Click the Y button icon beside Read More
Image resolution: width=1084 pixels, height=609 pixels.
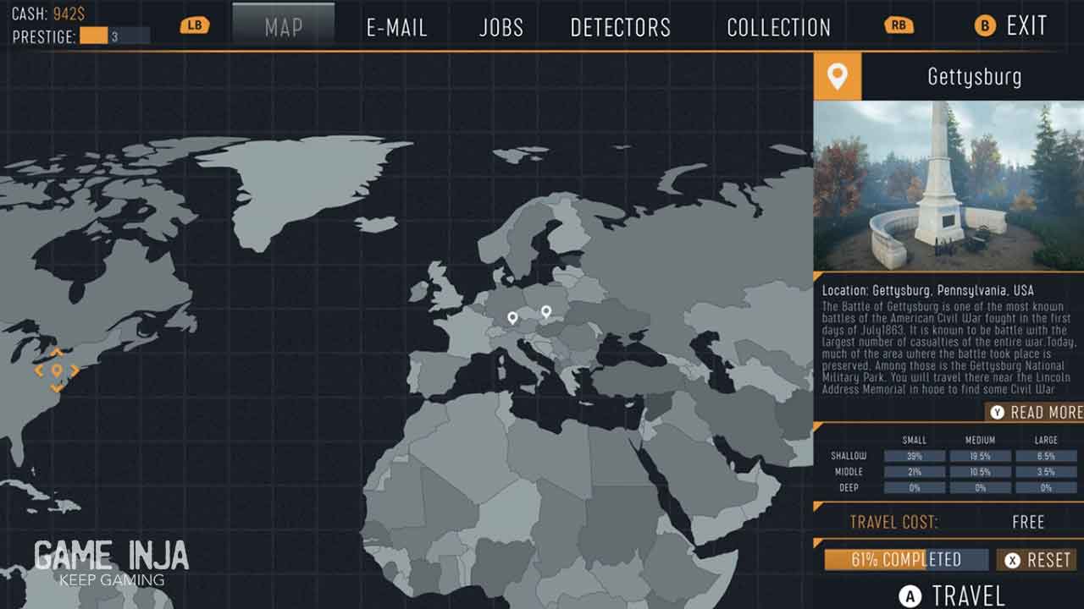tap(997, 413)
